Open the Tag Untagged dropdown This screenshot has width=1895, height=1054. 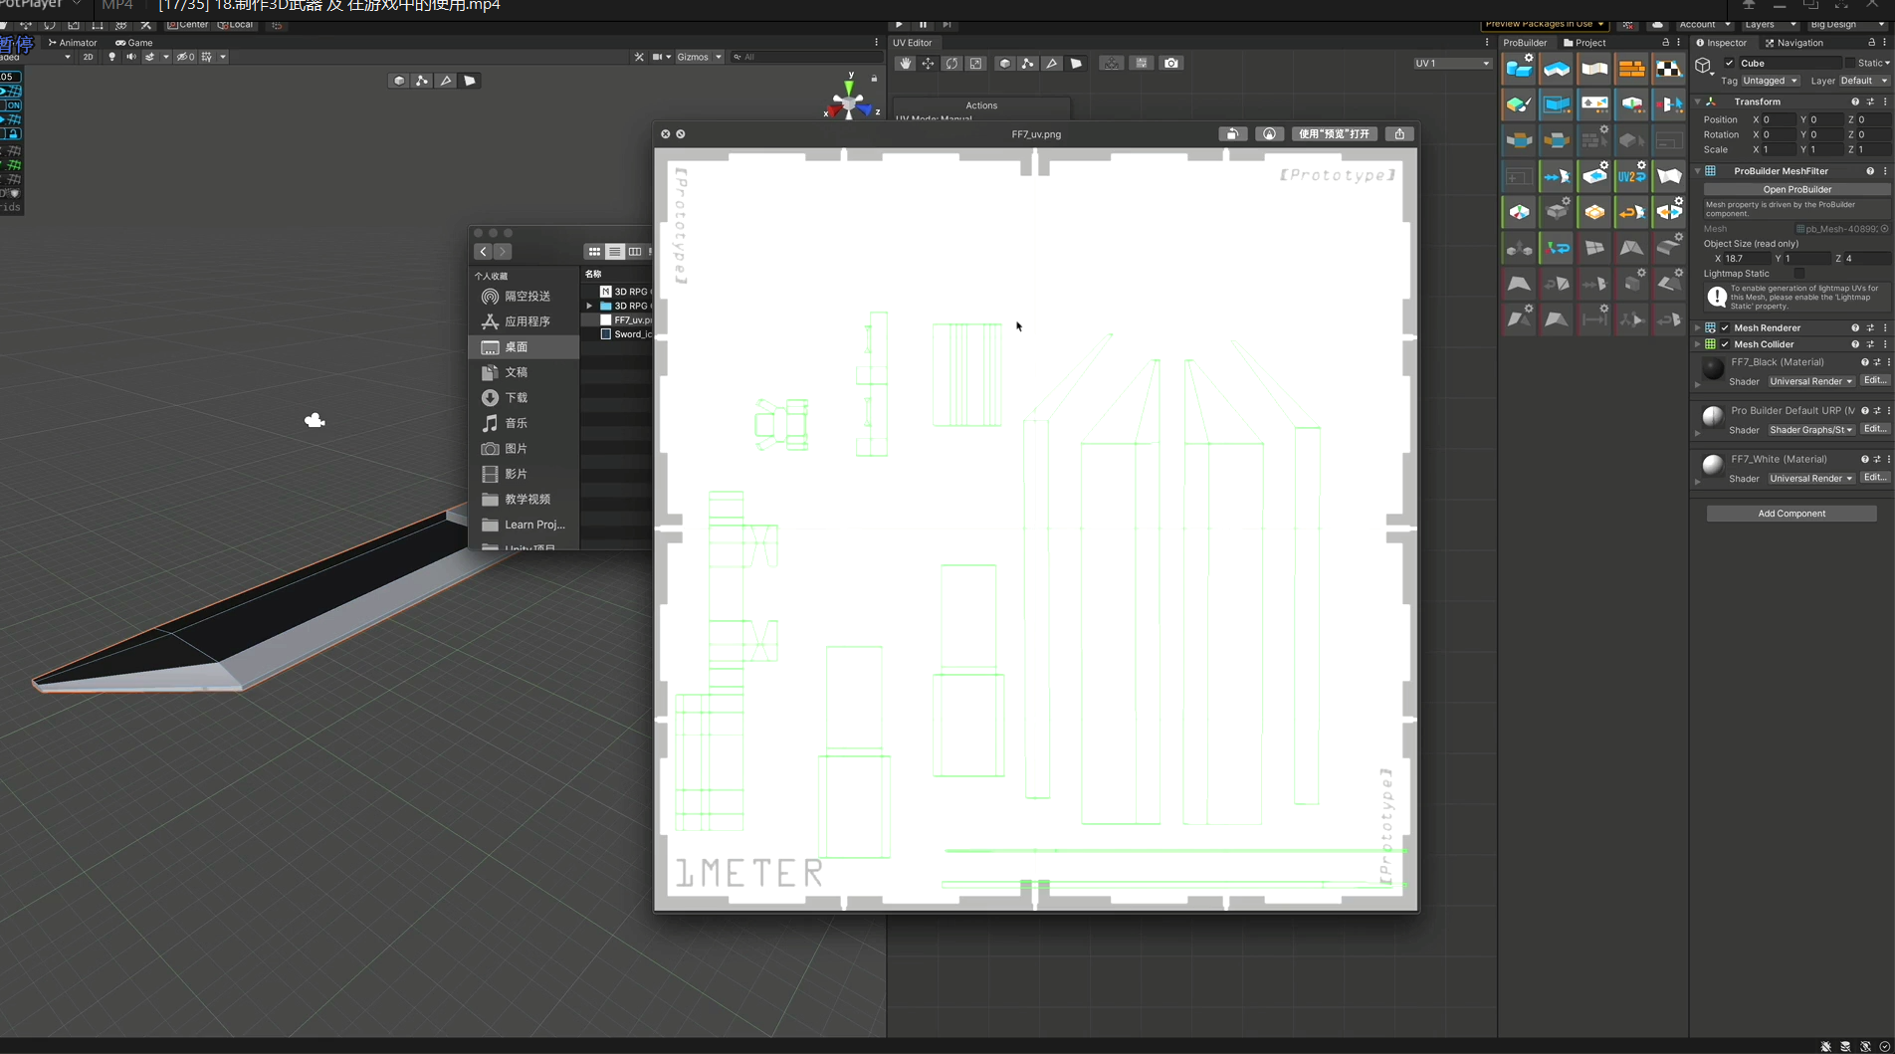(x=1772, y=81)
